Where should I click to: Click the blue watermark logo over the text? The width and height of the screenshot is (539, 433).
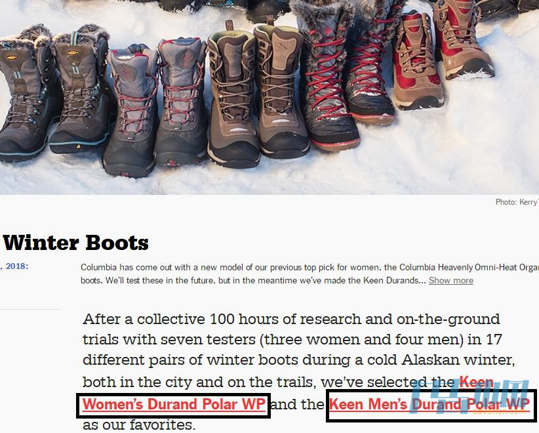point(469,397)
